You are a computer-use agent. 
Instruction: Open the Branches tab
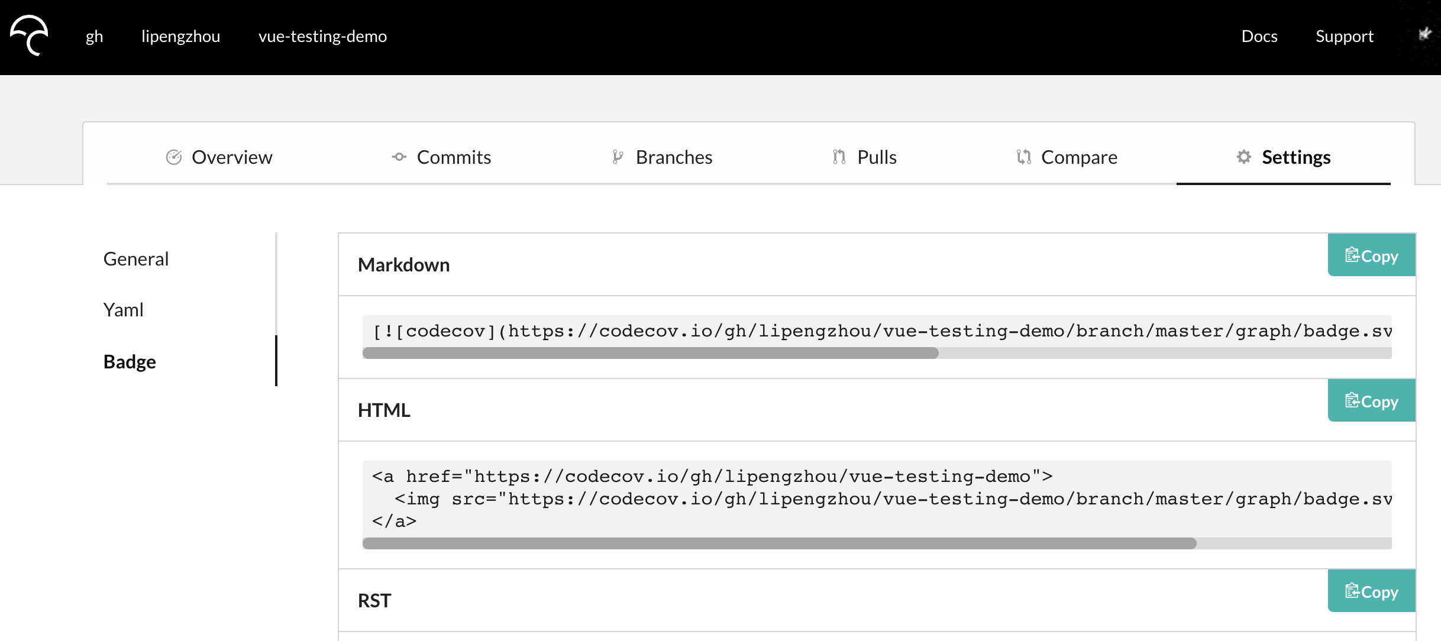[x=662, y=157]
